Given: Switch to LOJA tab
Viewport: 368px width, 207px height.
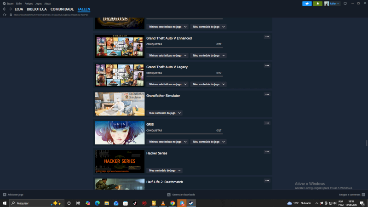Looking at the screenshot, I should point(19,9).
